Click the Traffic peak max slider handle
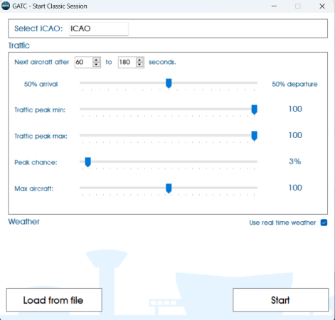This screenshot has width=335, height=320. [x=254, y=136]
